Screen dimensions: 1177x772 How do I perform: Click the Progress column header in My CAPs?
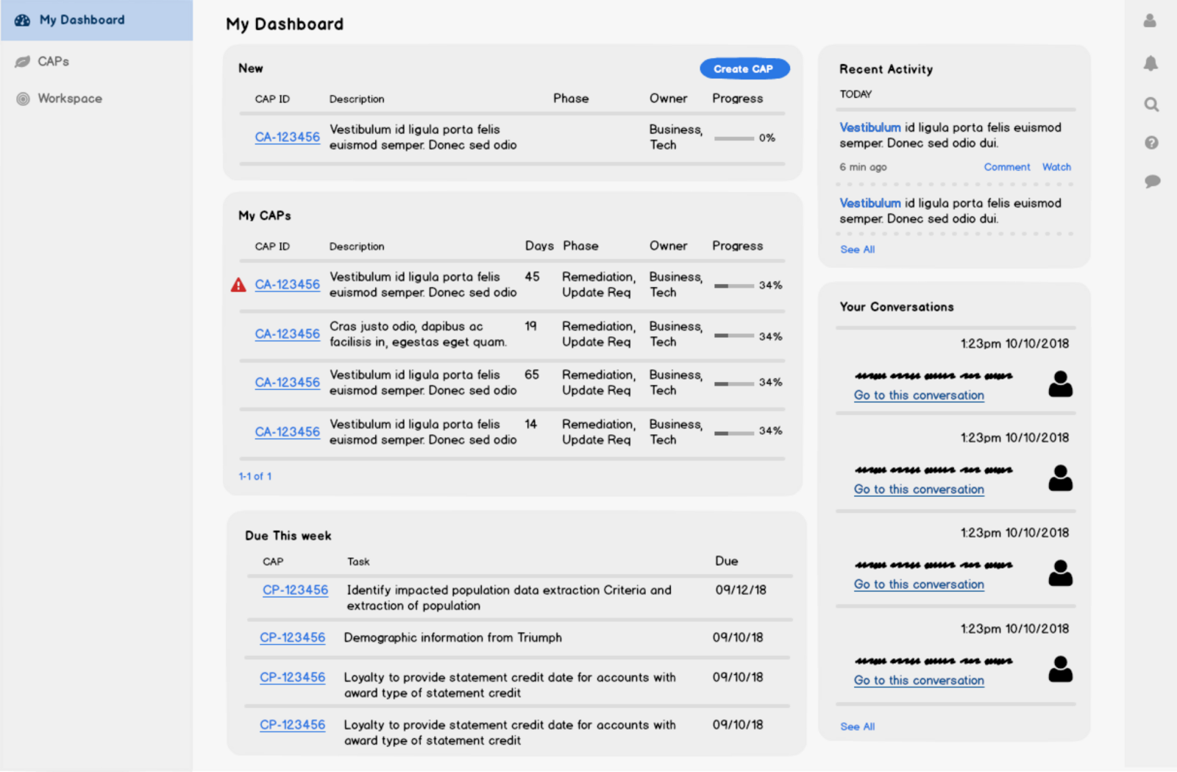(x=737, y=246)
